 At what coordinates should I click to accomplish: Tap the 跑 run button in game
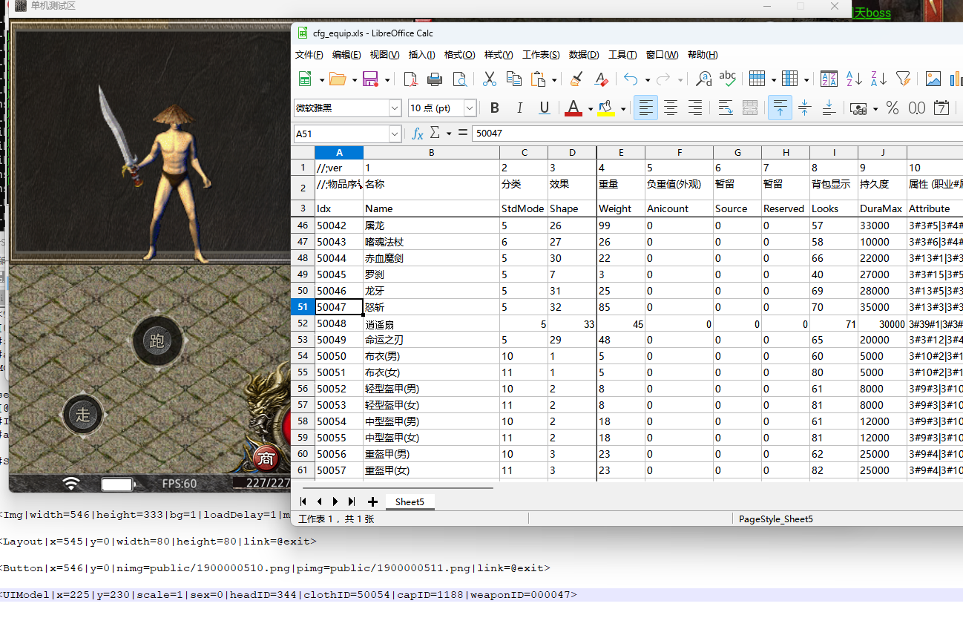click(157, 341)
